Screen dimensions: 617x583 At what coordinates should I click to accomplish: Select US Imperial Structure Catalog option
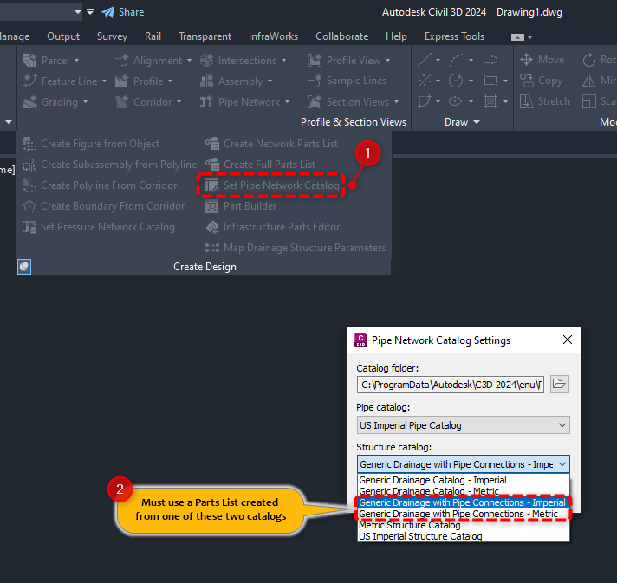click(x=463, y=536)
